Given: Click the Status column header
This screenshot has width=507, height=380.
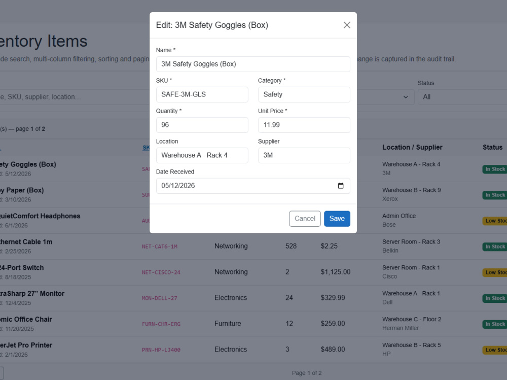Looking at the screenshot, I should [x=492, y=147].
